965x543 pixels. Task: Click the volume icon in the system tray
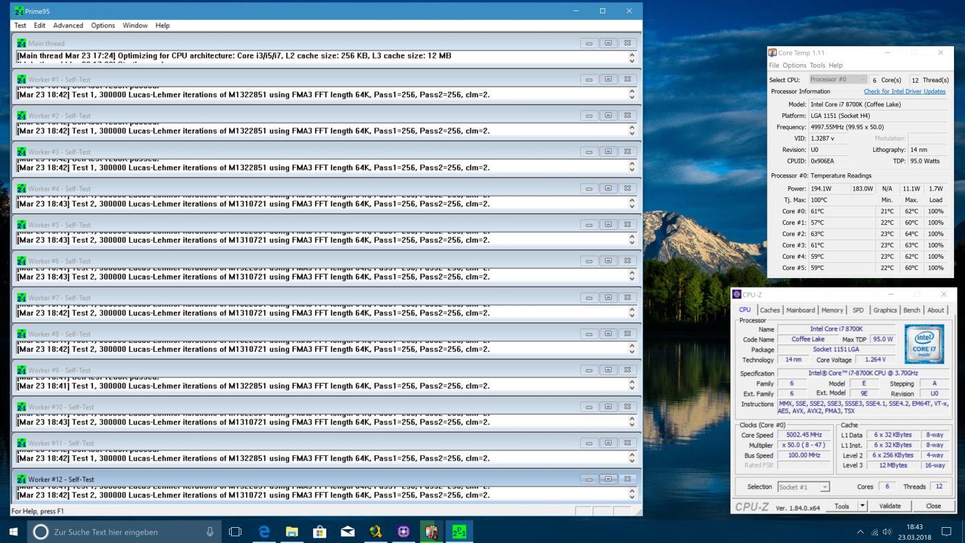click(x=887, y=532)
